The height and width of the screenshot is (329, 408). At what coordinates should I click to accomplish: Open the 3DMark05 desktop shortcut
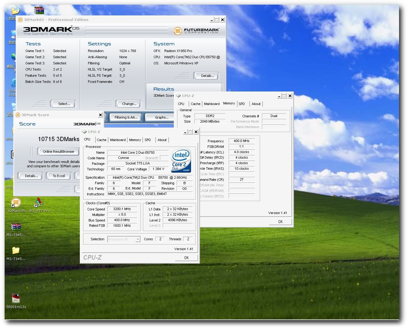(16, 202)
